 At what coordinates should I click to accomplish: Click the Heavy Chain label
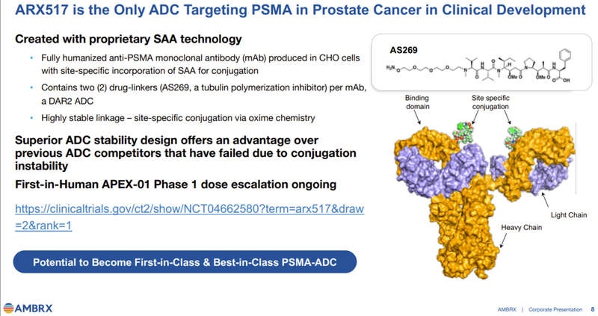521,228
